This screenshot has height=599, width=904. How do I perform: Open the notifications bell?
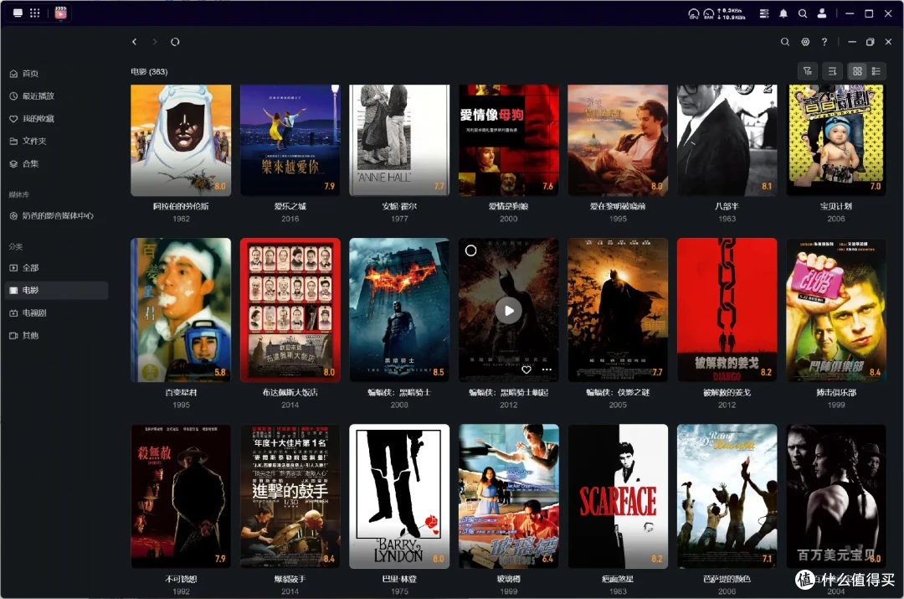point(783,13)
